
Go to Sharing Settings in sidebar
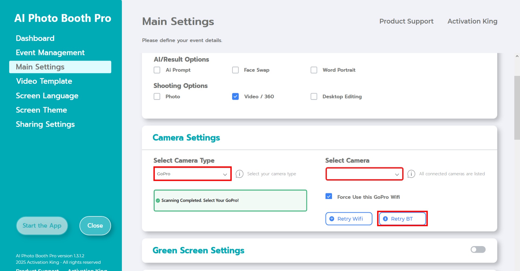45,124
